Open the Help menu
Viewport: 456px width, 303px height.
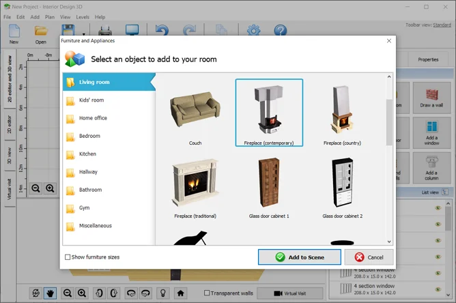tap(100, 17)
